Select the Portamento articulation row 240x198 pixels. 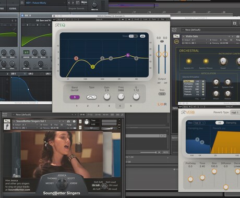(194, 84)
